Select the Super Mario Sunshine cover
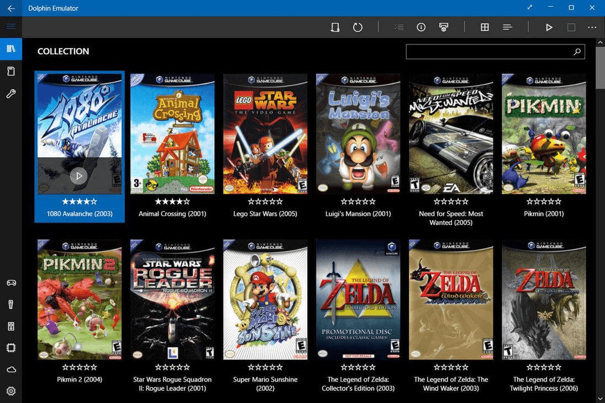 point(265,300)
